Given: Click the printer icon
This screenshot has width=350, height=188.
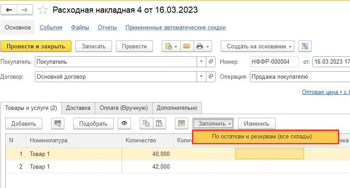Looking at the screenshot, I should (200, 46).
